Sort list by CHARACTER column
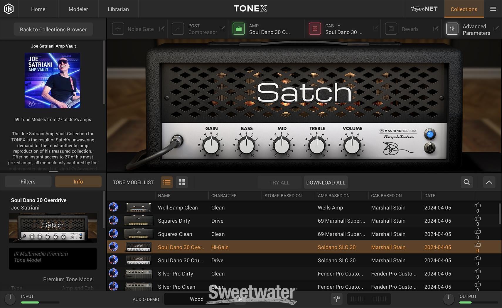Screen dimensions: 502x308 235,196
